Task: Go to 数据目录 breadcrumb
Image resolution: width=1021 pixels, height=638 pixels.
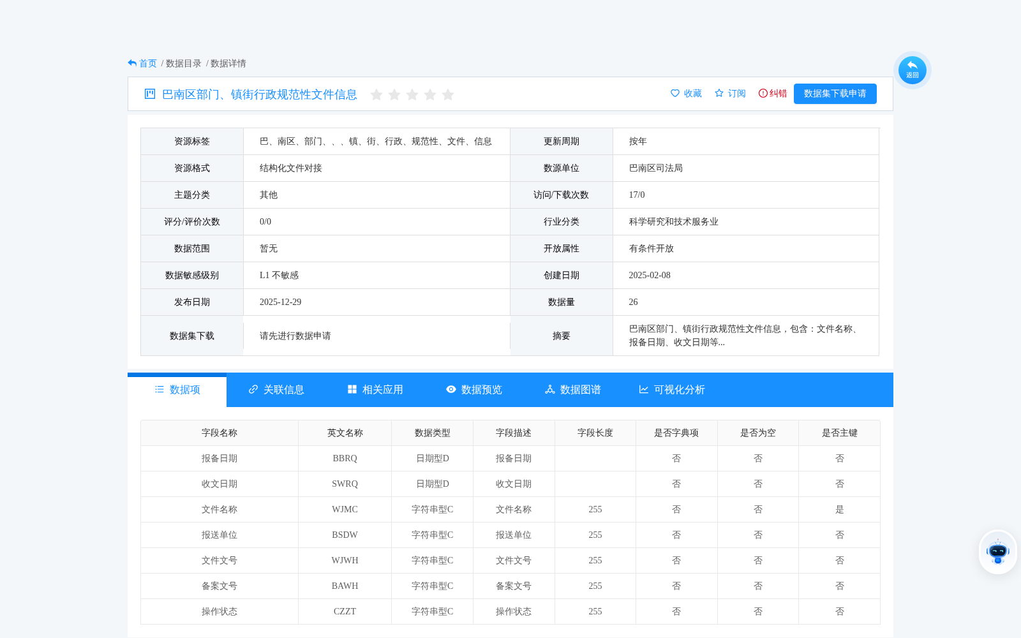Action: 184,63
